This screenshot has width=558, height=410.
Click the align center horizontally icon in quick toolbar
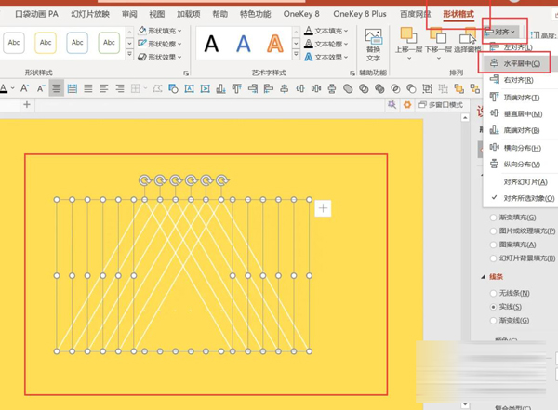pyautogui.click(x=284, y=88)
